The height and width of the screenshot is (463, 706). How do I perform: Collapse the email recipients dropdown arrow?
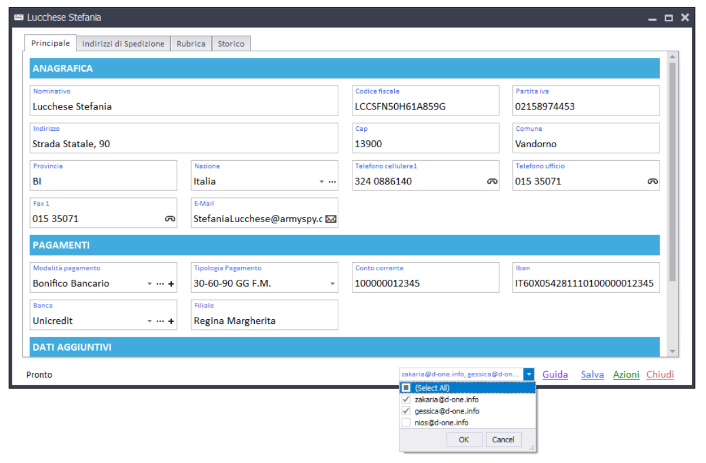[x=529, y=375]
